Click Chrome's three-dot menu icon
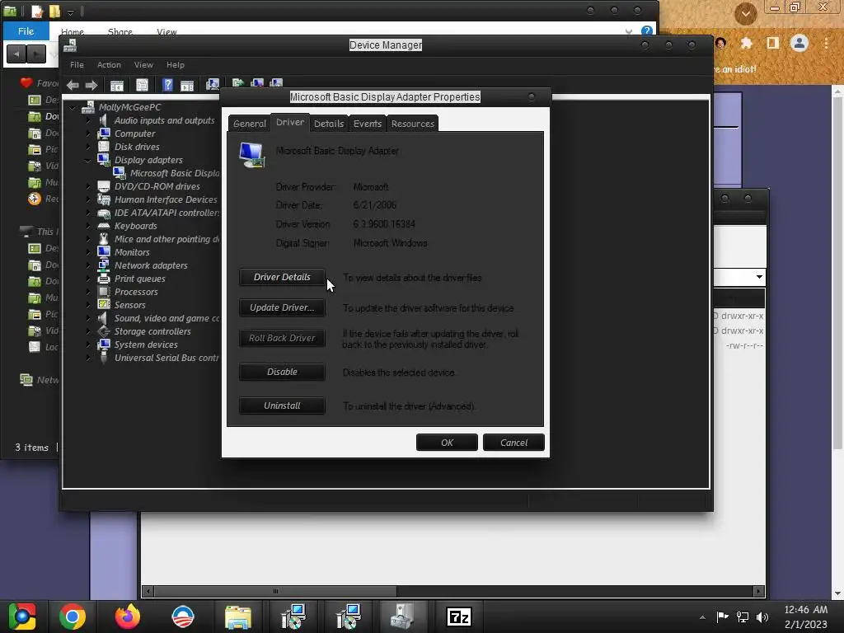844x633 pixels. coord(826,43)
